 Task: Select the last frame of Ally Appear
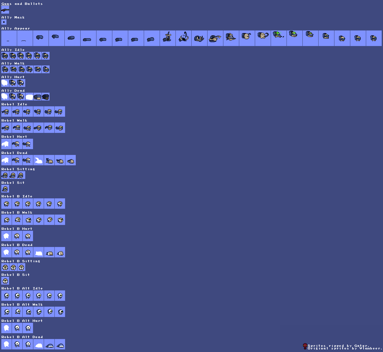pyautogui.click(x=374, y=38)
